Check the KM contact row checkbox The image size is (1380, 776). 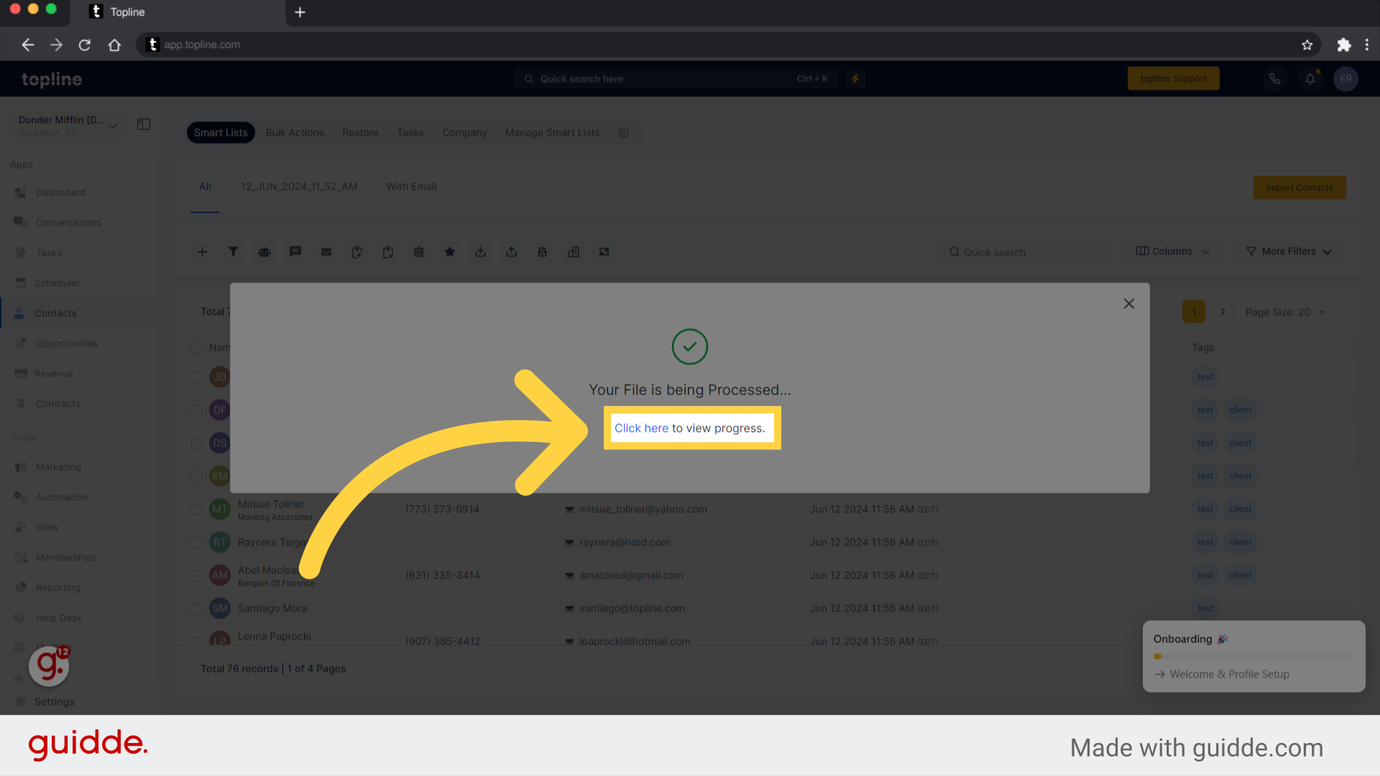point(195,476)
